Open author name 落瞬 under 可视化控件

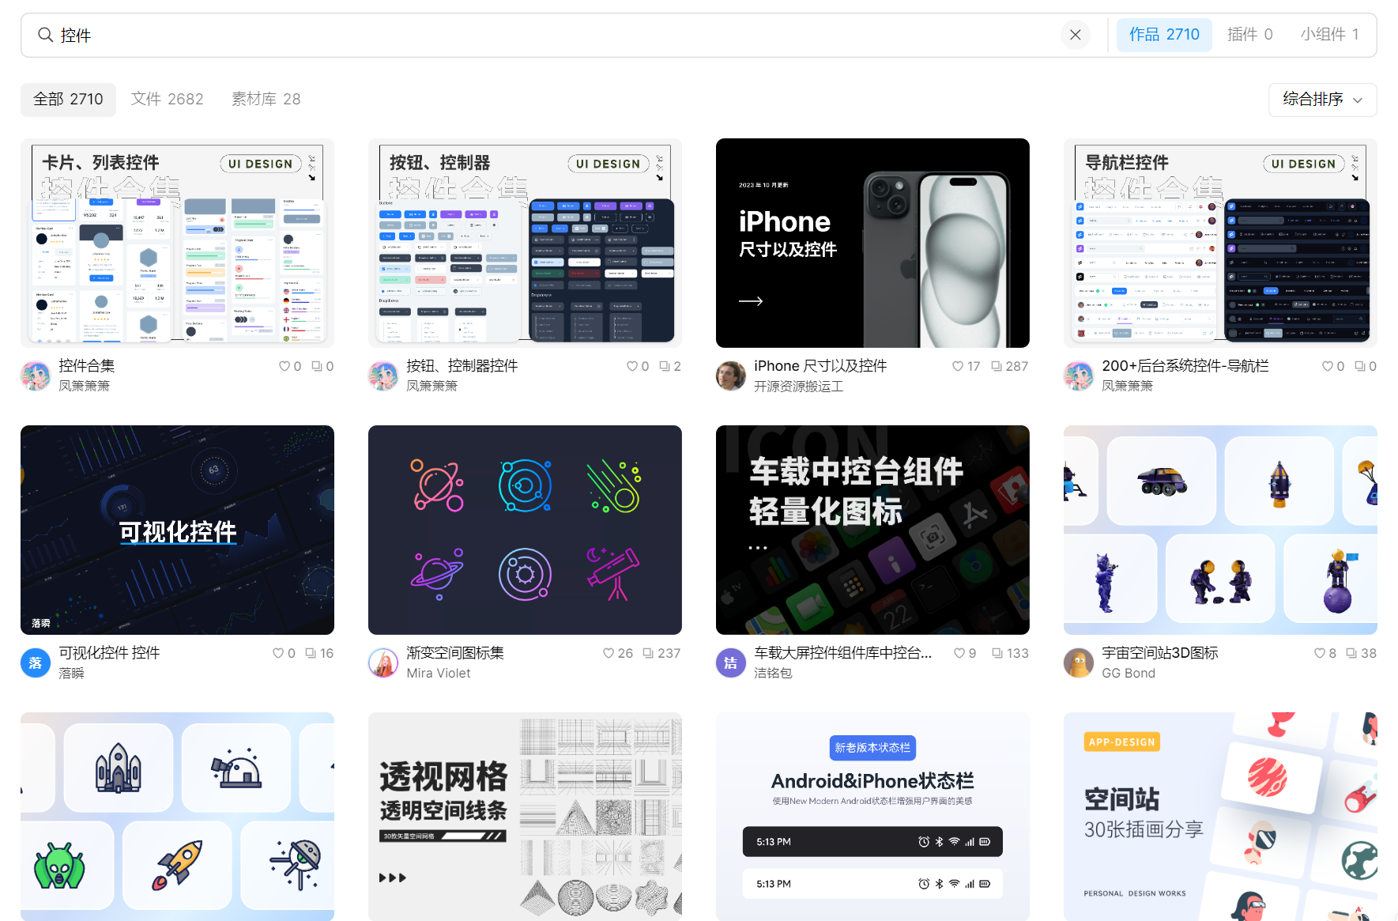click(71, 674)
